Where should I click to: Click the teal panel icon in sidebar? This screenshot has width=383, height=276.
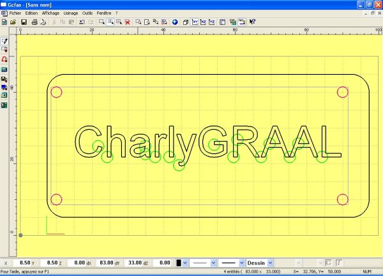pos(4,70)
